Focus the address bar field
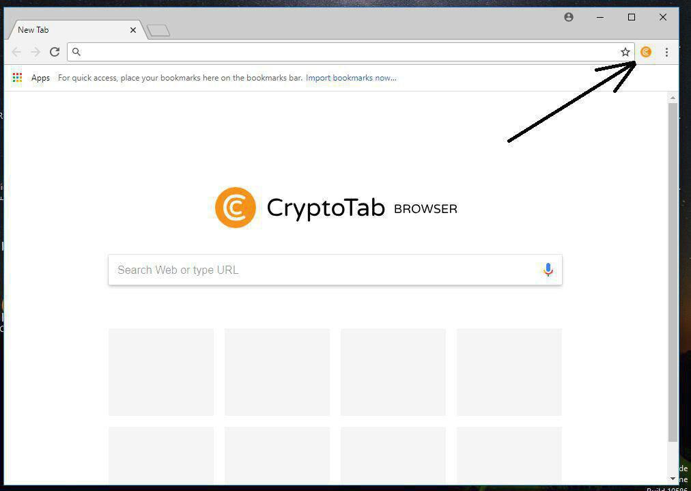This screenshot has height=491, width=691. 350,52
